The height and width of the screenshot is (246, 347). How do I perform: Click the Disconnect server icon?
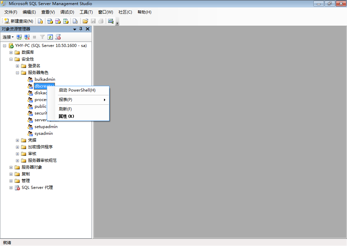pos(27,37)
